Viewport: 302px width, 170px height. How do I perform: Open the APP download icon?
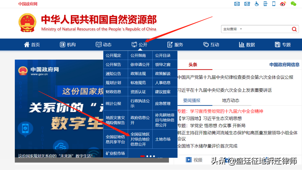(x=265, y=4)
